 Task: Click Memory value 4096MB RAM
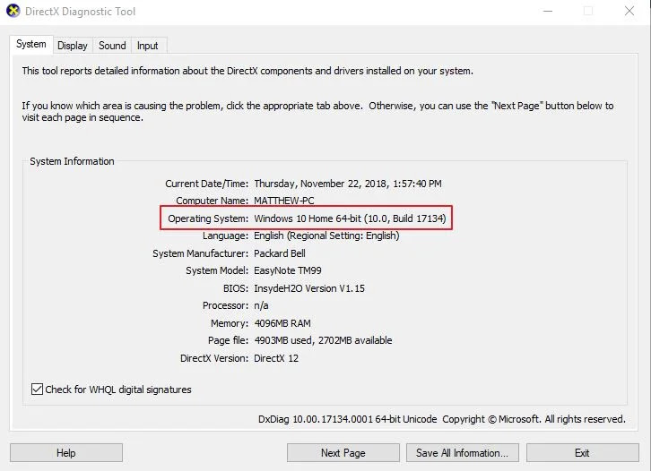[x=282, y=323]
